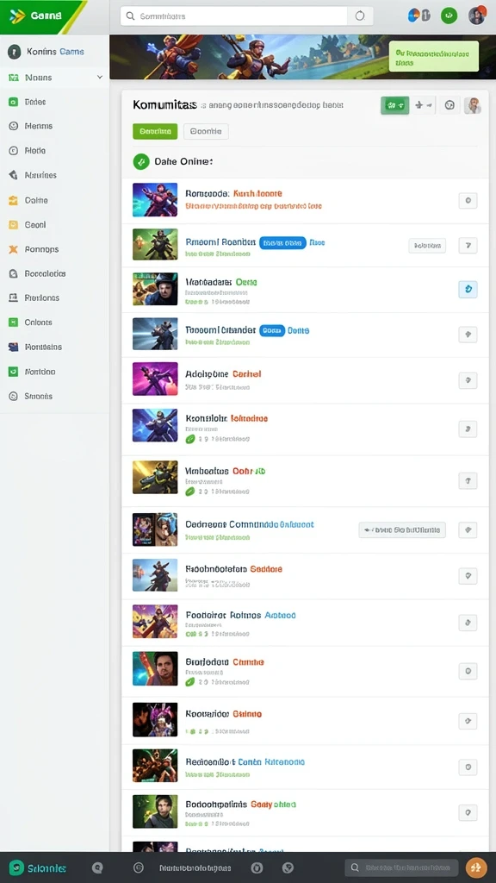
Task: Toggle the green check icon beside Dahe Online
Action: 141,161
